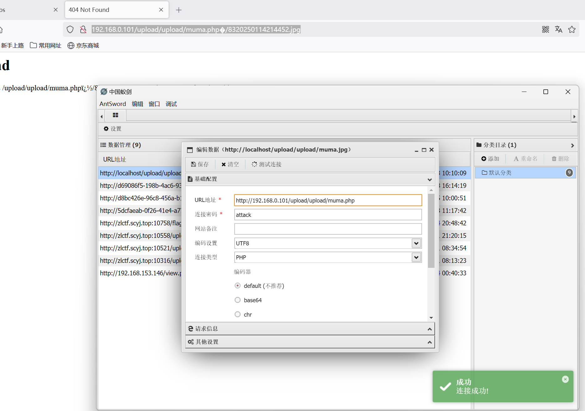
Task: Open the 调试 menu
Action: (x=171, y=104)
